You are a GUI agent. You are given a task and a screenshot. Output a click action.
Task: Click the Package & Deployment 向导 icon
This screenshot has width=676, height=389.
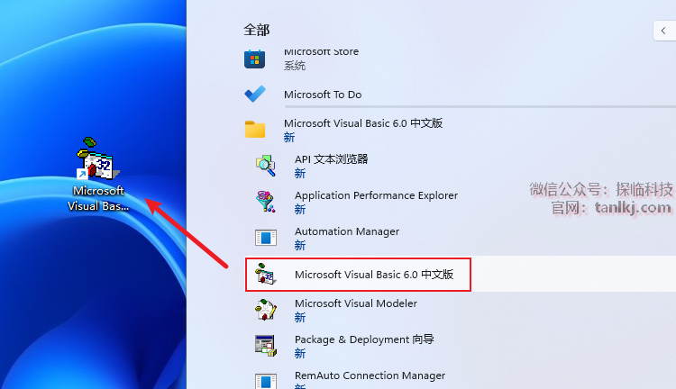point(265,346)
